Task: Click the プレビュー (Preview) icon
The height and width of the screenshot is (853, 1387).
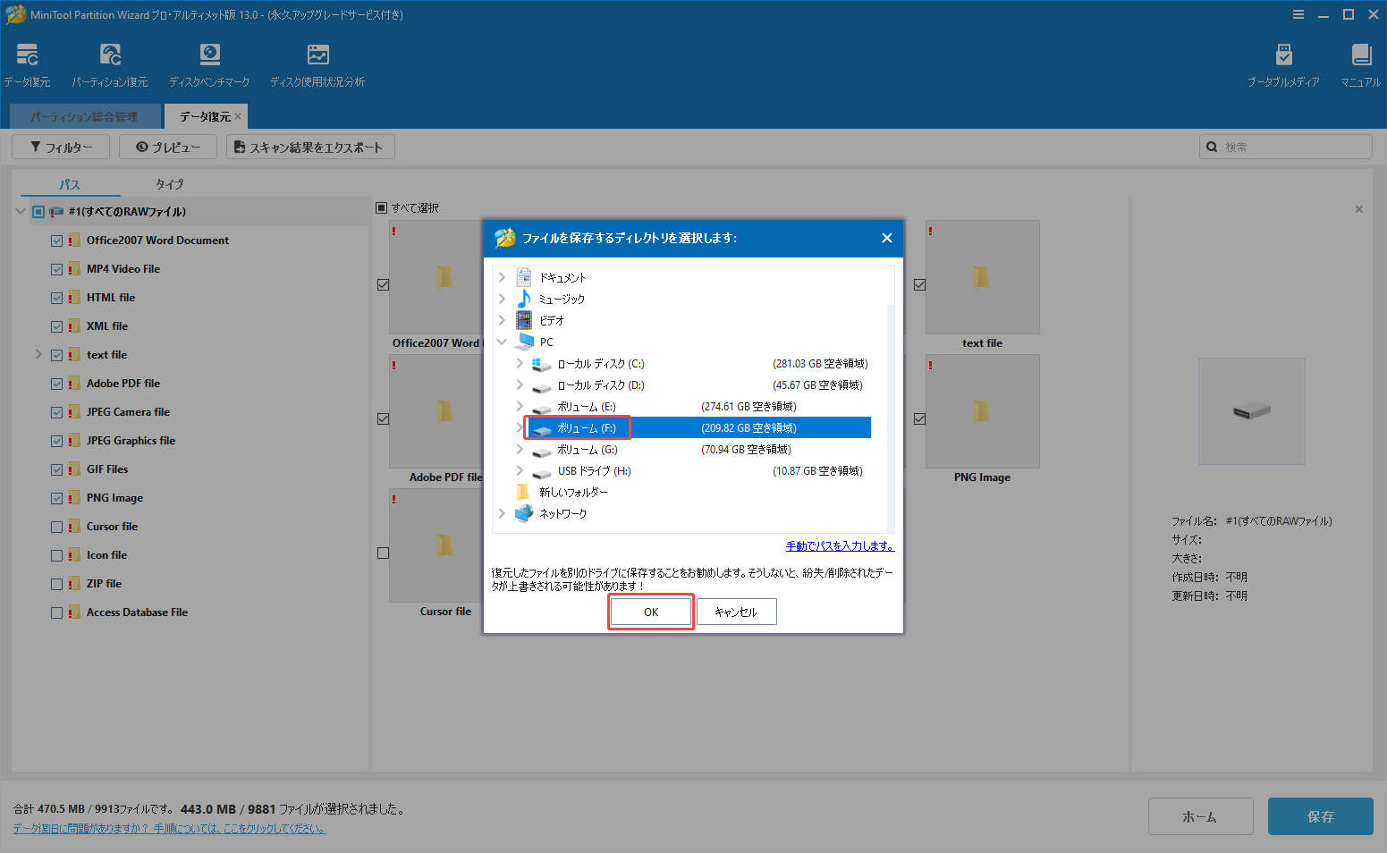Action: [167, 146]
